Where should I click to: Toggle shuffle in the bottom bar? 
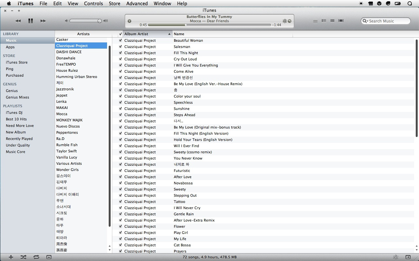click(23, 257)
